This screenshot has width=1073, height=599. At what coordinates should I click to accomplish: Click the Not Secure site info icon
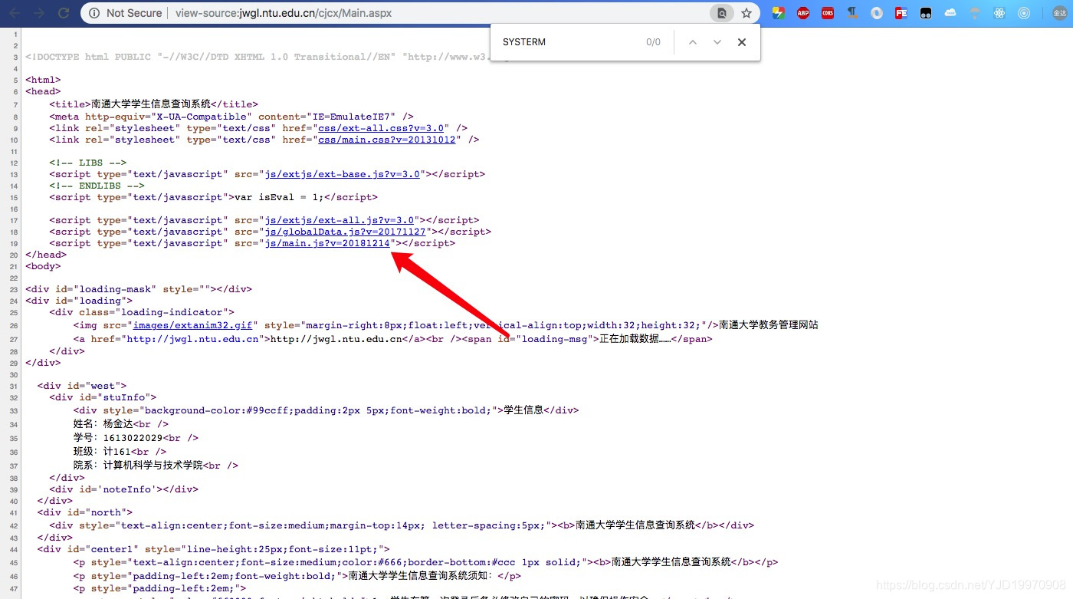94,13
